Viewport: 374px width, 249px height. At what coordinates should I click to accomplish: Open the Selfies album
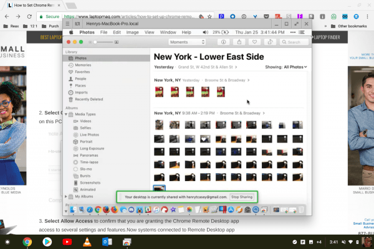[x=85, y=128]
